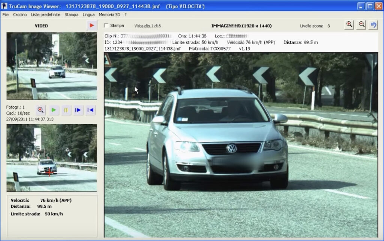The width and height of the screenshot is (384, 241).
Task: Open the Memoria SD menu
Action: [109, 15]
